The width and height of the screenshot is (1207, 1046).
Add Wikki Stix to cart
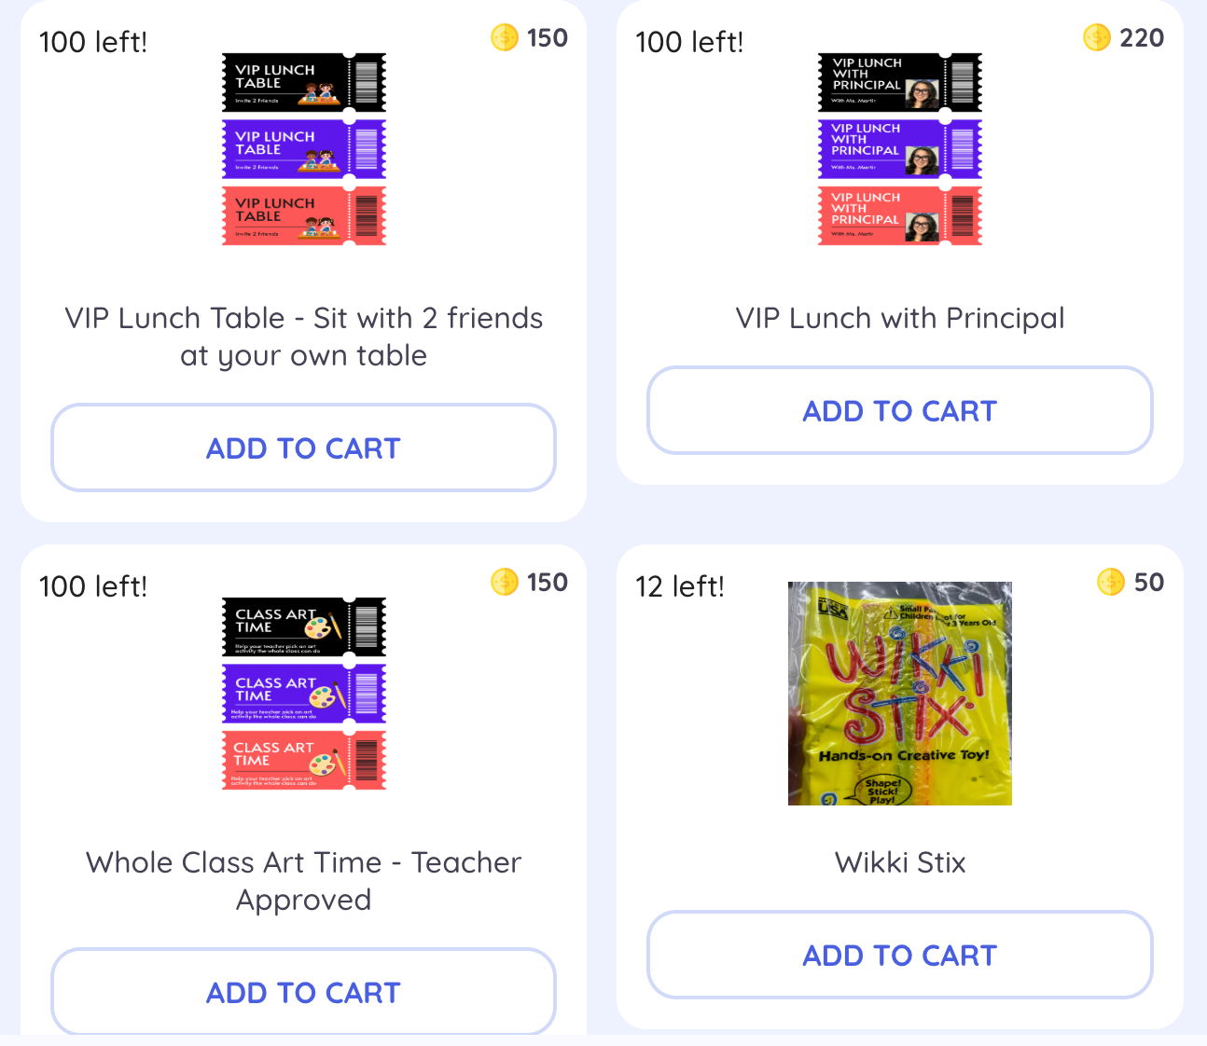point(899,956)
